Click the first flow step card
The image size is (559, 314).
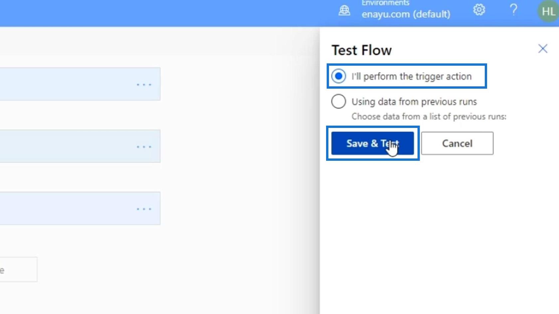[80, 84]
